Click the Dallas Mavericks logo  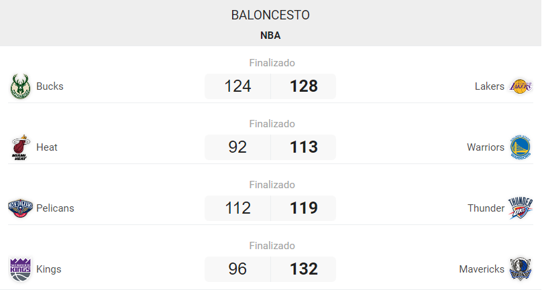pyautogui.click(x=521, y=269)
